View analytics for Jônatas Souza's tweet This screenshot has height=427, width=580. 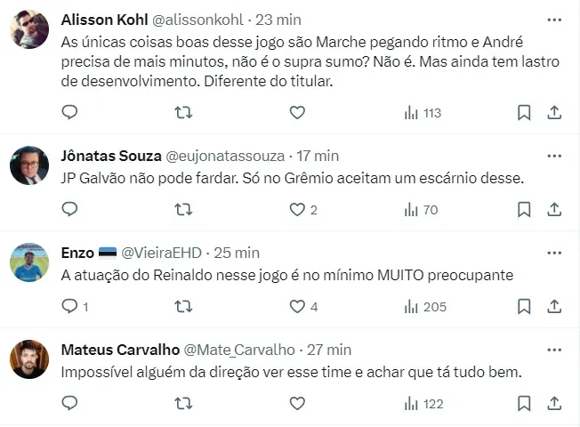422,210
